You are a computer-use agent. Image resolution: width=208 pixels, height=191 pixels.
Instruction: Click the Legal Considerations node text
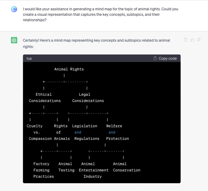click(x=87, y=98)
